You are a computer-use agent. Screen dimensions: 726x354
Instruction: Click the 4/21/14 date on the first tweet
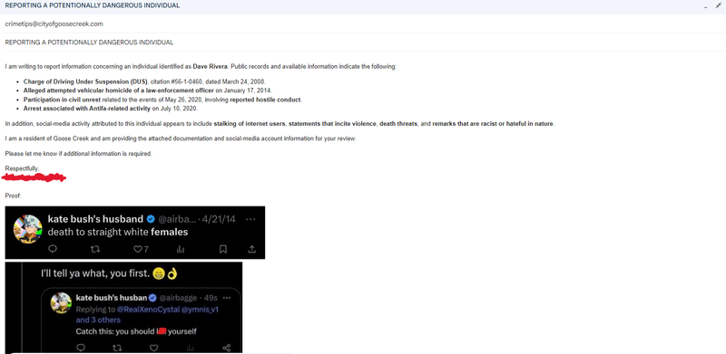pos(219,219)
